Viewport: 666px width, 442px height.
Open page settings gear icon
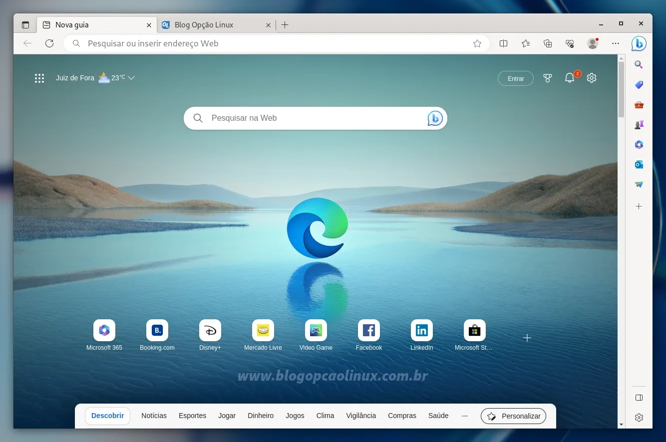pos(592,78)
